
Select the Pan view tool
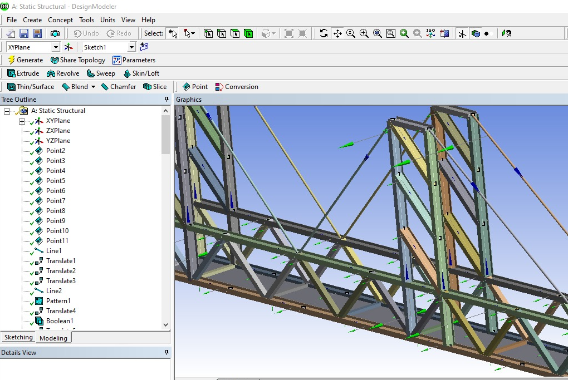coord(337,33)
